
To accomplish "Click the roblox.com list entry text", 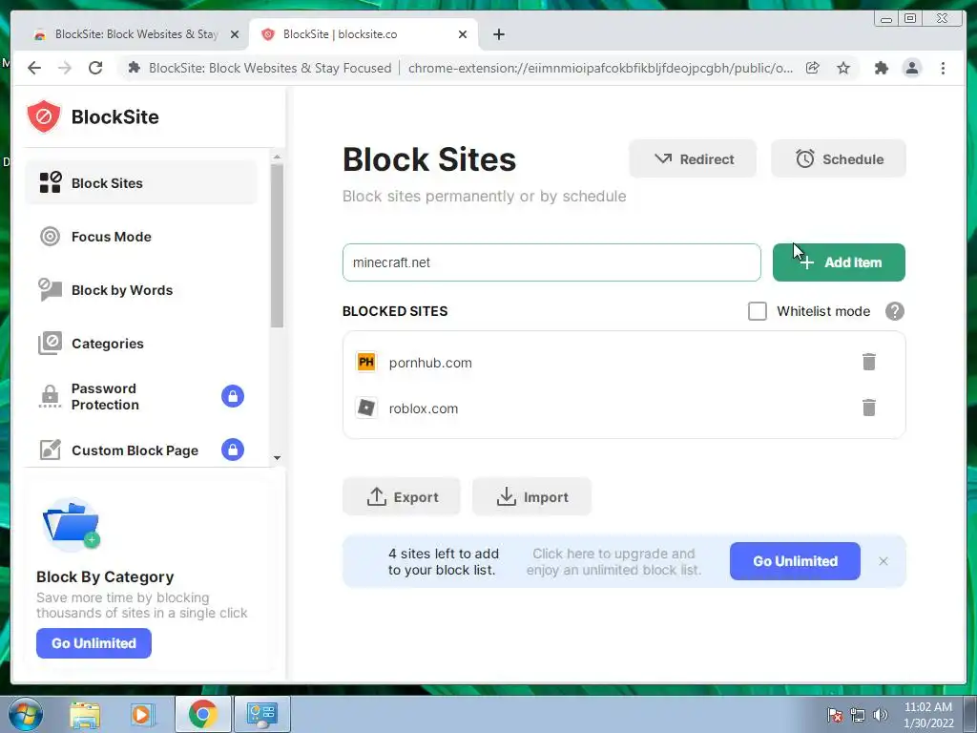I will (423, 408).
